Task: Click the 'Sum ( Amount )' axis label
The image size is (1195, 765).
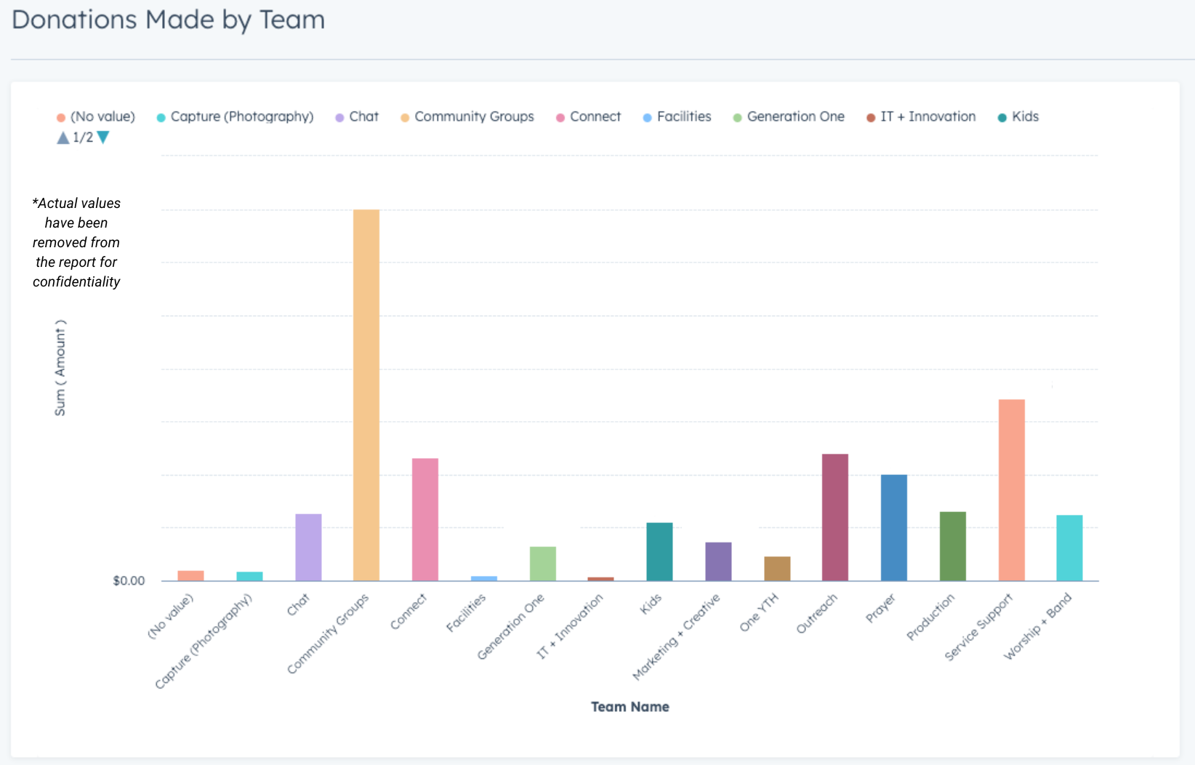Action: tap(60, 367)
